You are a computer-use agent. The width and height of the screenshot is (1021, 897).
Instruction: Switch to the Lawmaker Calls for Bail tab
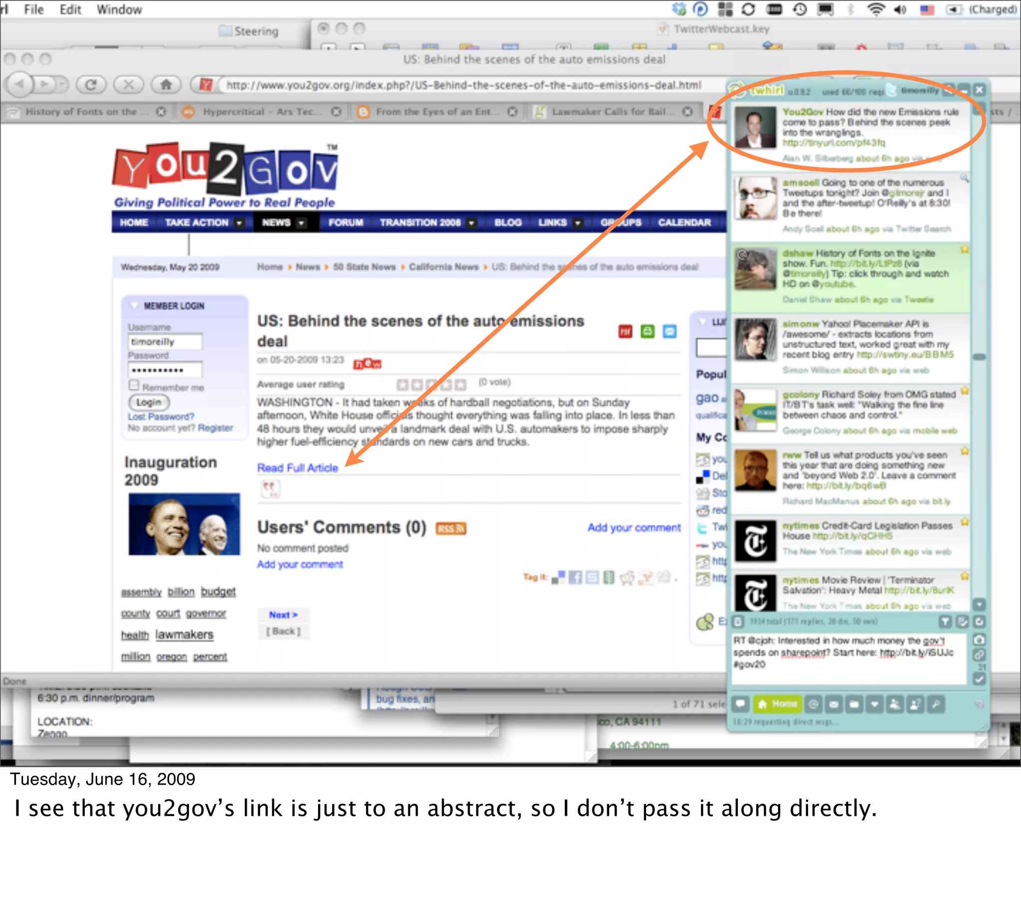(613, 111)
